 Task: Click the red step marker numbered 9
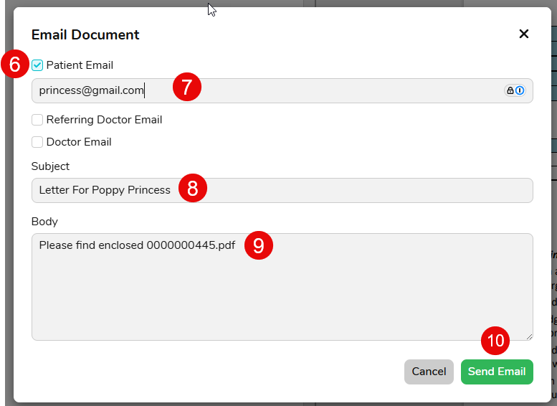[x=259, y=245]
